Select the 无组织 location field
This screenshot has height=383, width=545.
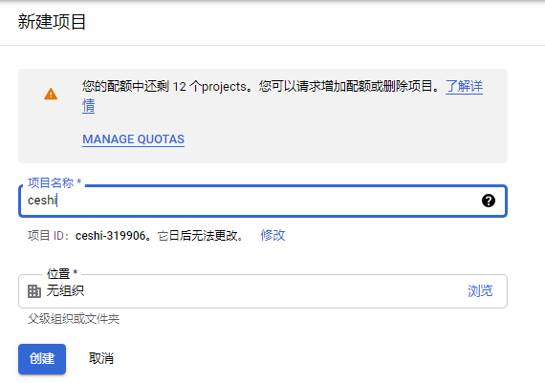pos(263,291)
